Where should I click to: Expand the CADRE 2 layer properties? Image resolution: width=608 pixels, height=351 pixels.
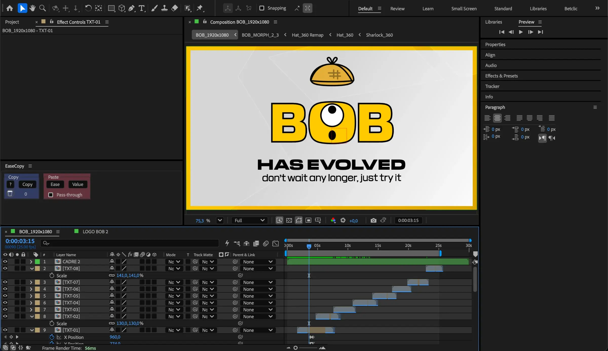coord(31,261)
